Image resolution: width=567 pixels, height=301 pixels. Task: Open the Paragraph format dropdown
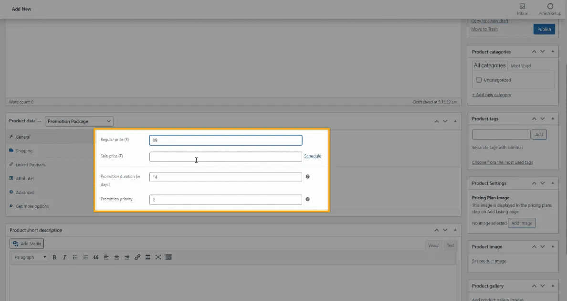31,257
